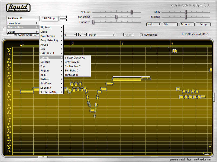Select Saxophone in the instrument menu

(x=23, y=23)
